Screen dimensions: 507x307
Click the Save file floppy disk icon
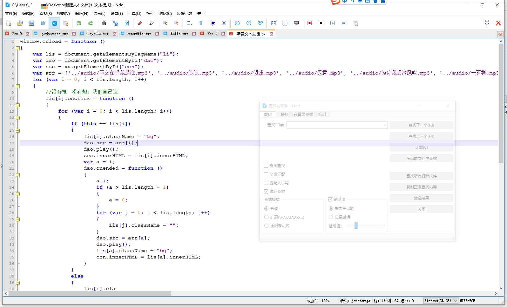pyautogui.click(x=31, y=23)
